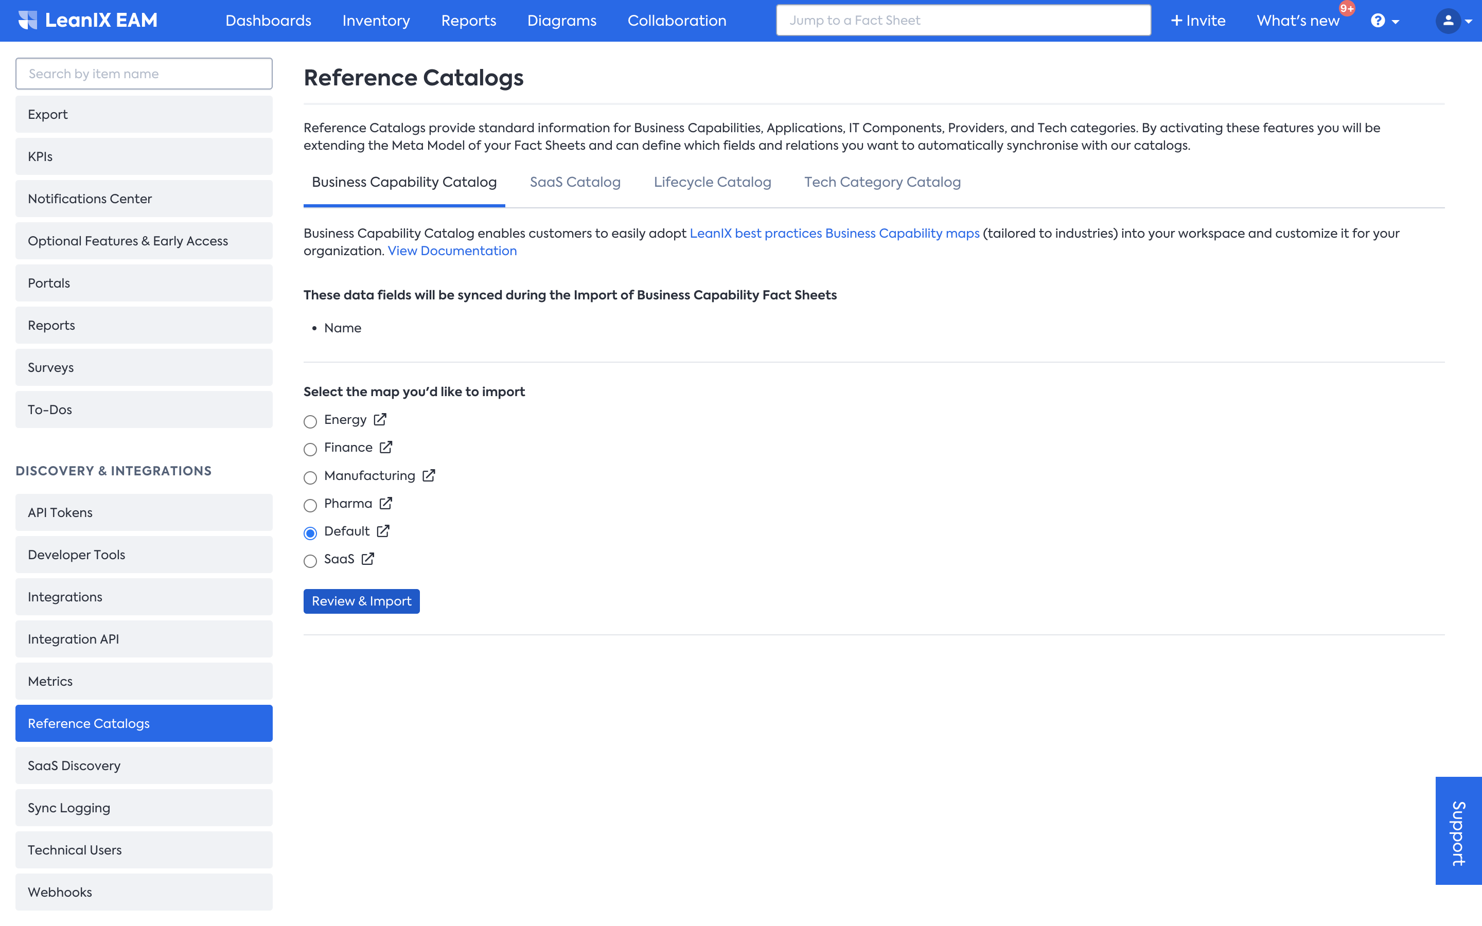Expand the help menu dropdown arrow
The image size is (1482, 926).
(1396, 22)
